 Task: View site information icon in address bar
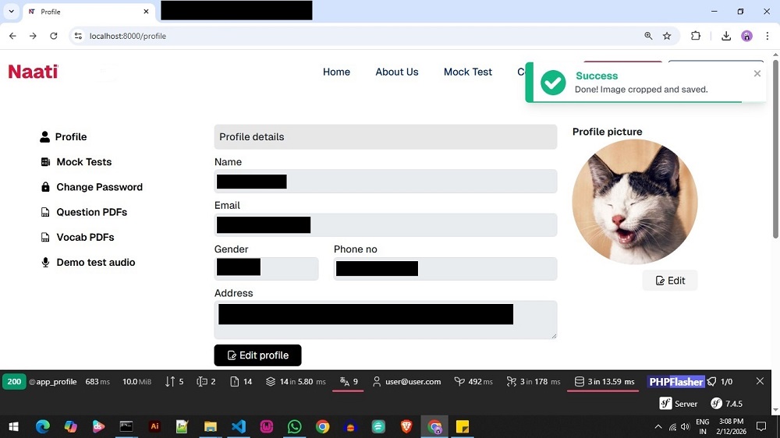78,36
